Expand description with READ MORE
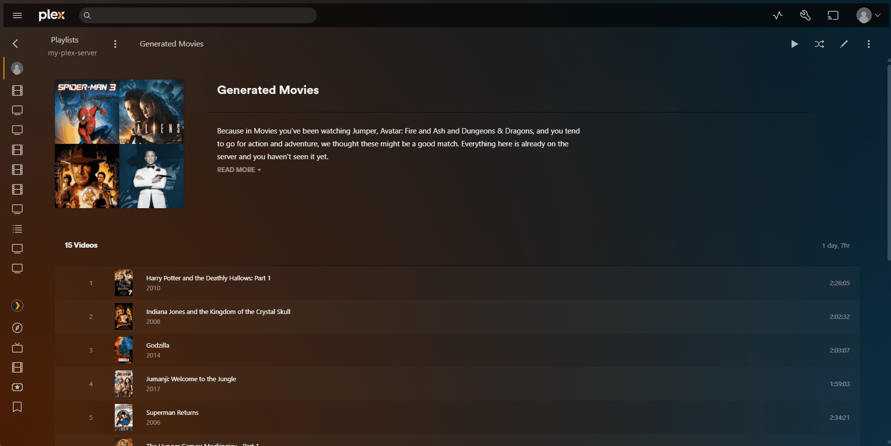 tap(239, 170)
